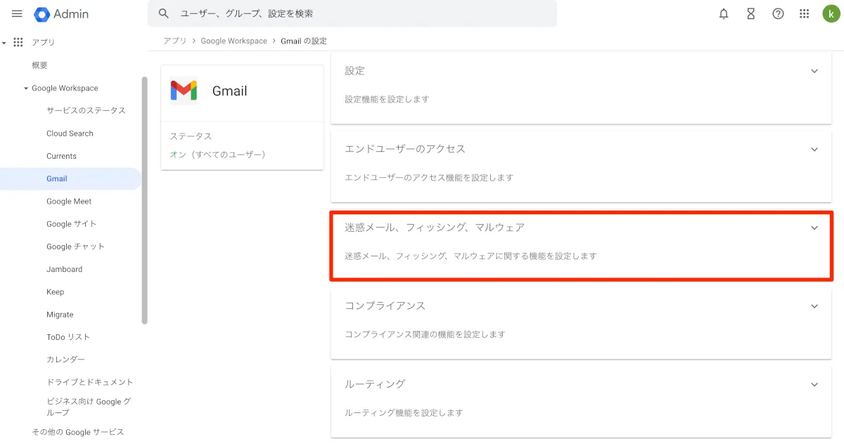
Task: Click the アプリ breadcrumb link
Action: coord(174,41)
